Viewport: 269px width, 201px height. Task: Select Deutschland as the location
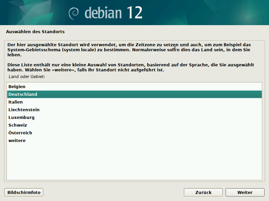[23, 94]
